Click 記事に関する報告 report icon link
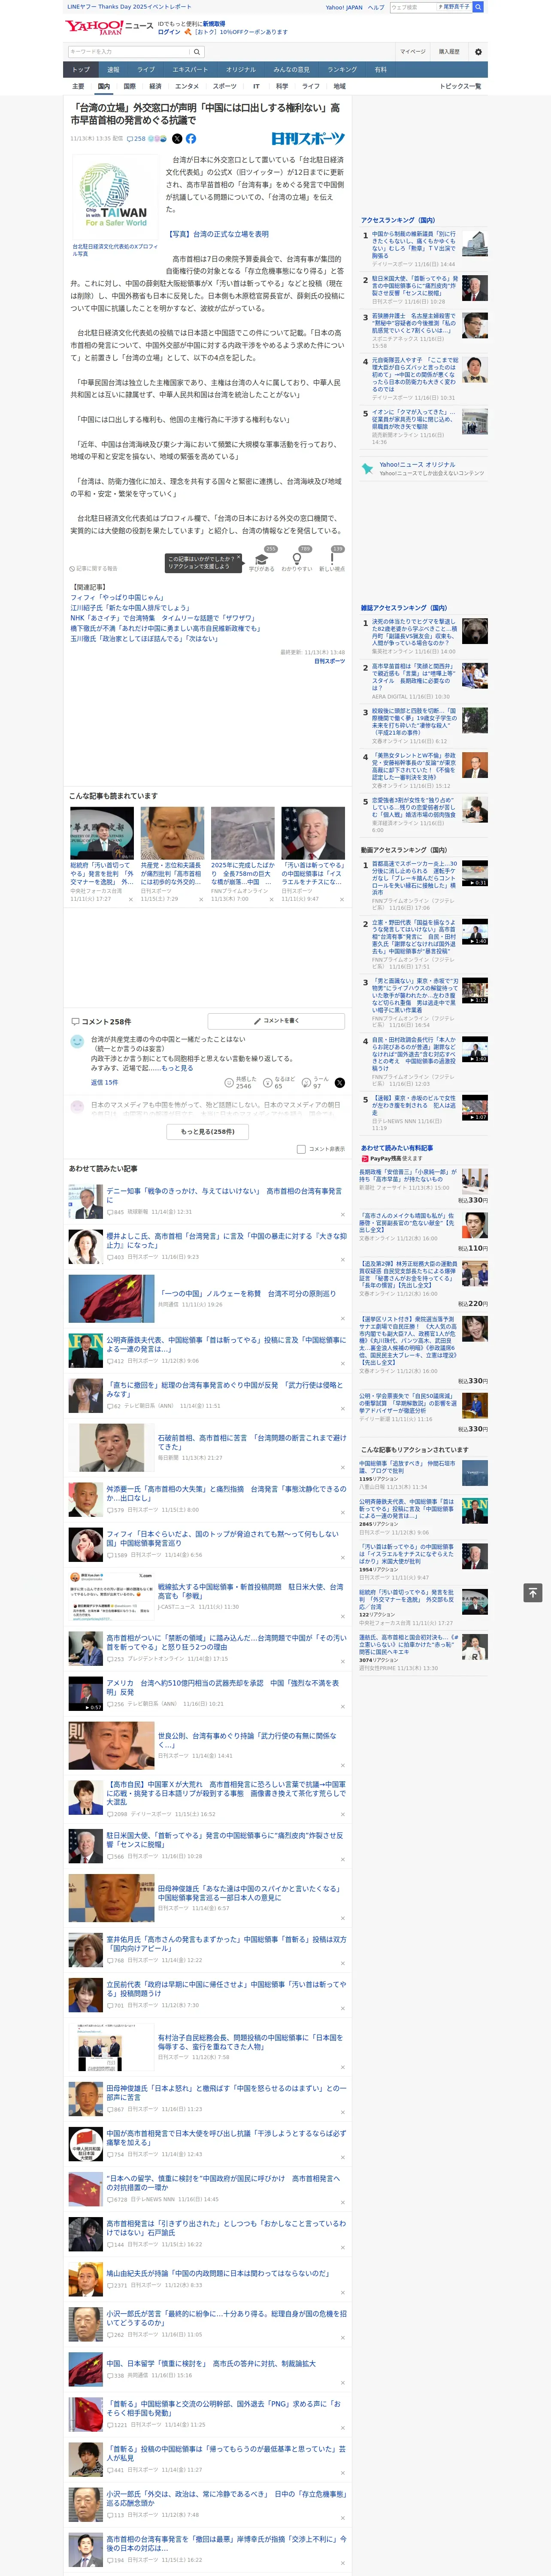 [94, 569]
